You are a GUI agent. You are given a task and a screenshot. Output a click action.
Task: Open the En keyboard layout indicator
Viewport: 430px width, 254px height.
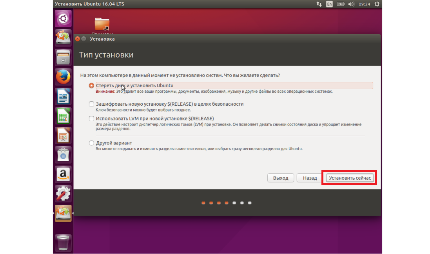329,4
